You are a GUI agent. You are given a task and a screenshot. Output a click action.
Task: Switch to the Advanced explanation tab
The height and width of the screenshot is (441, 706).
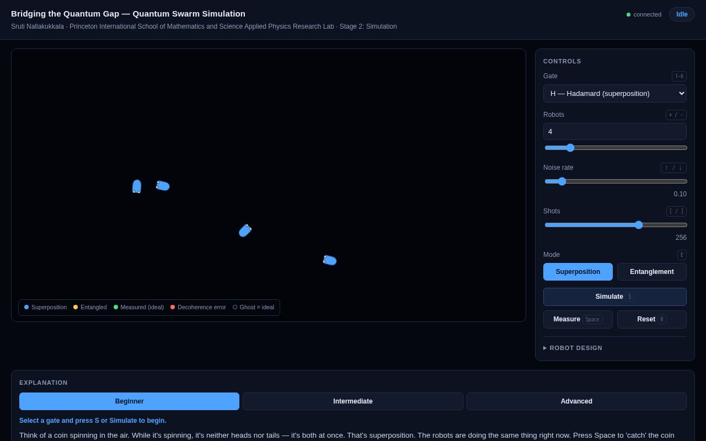576,401
